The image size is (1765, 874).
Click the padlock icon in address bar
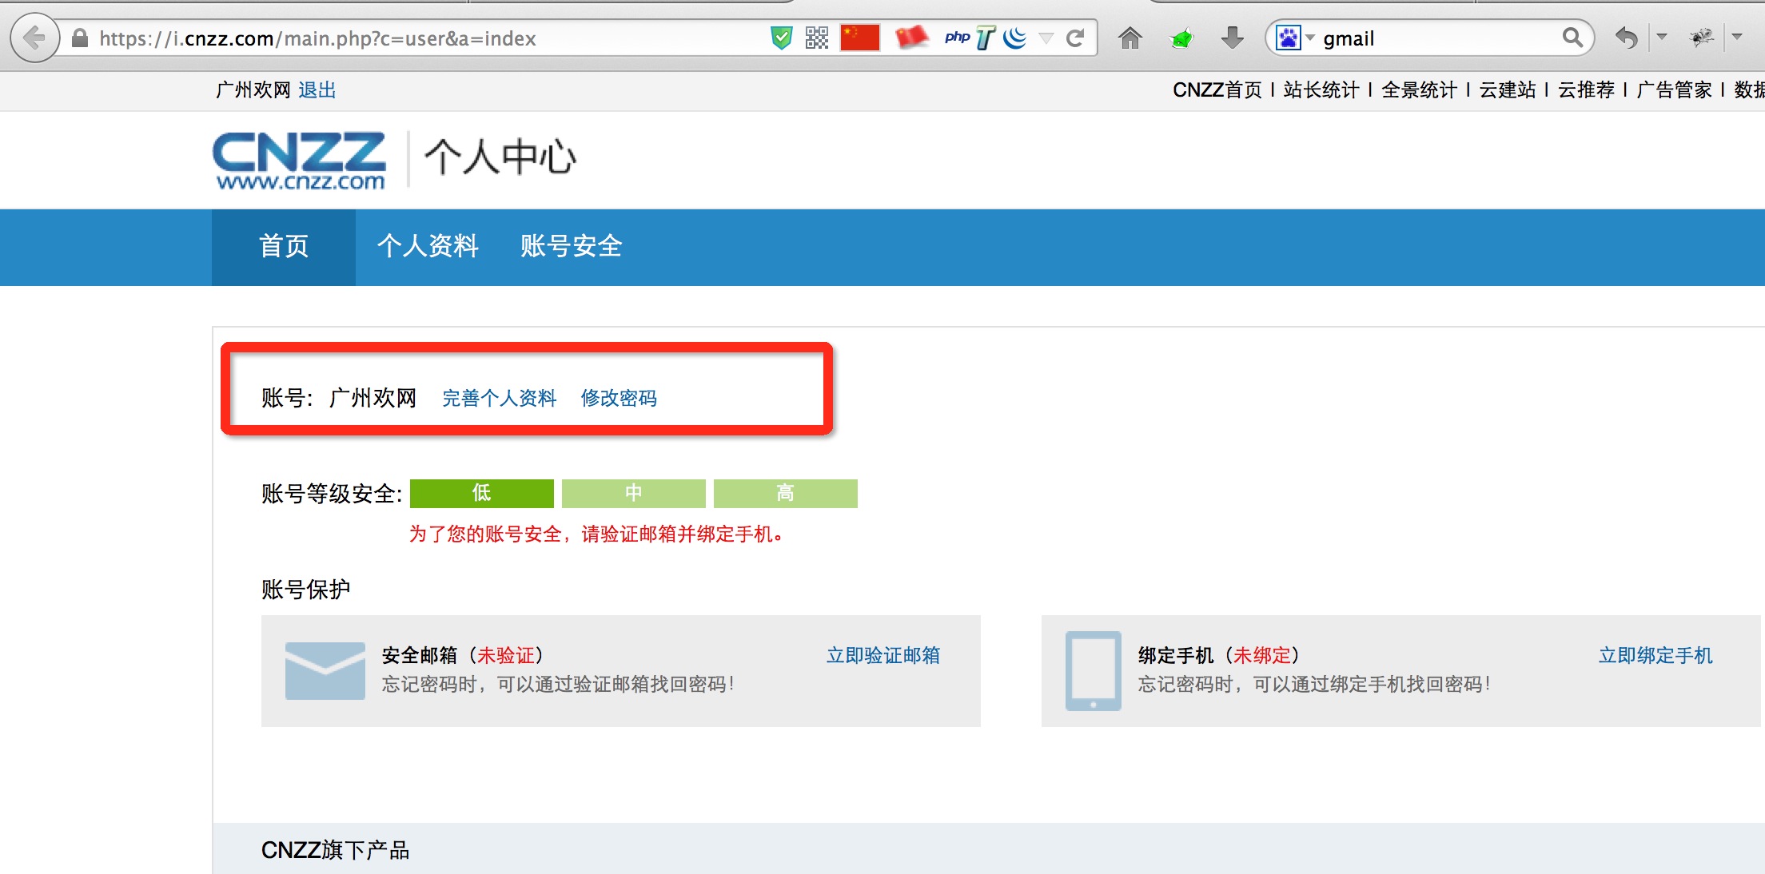tap(80, 38)
